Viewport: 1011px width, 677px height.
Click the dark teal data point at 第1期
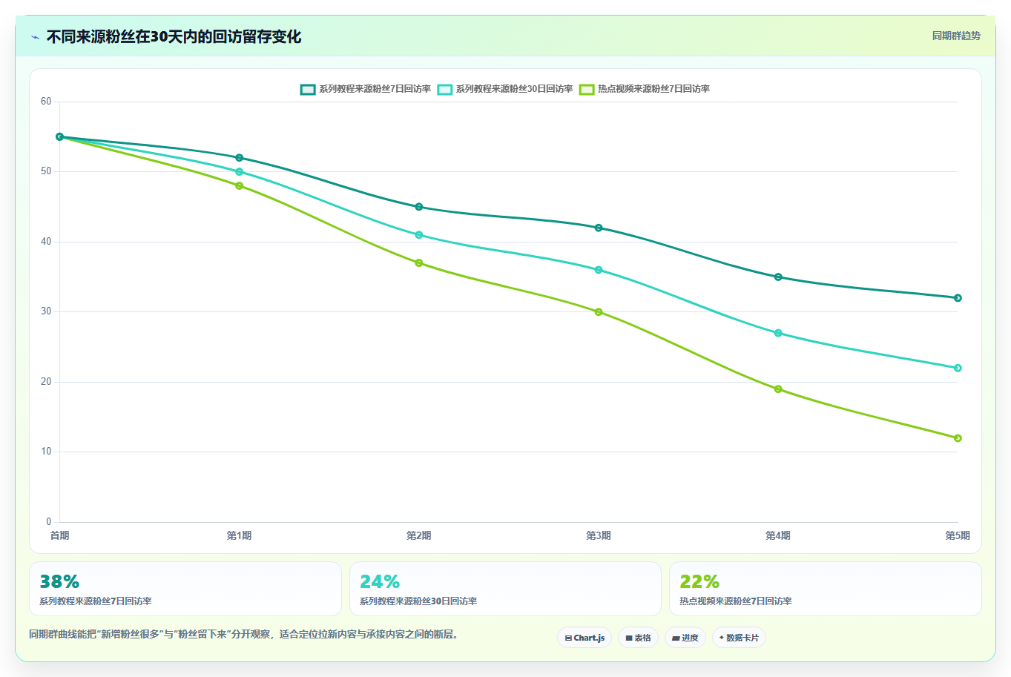(x=239, y=158)
